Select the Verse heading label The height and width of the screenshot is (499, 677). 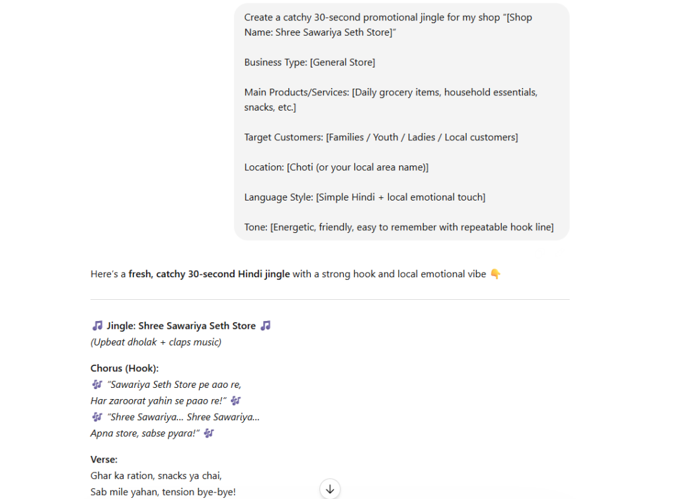[103, 459]
